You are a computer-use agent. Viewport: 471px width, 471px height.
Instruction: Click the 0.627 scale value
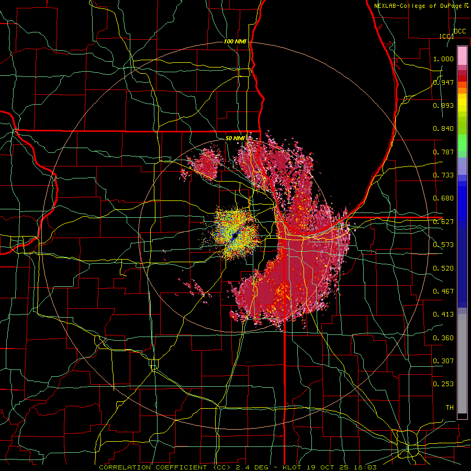pyautogui.click(x=443, y=222)
